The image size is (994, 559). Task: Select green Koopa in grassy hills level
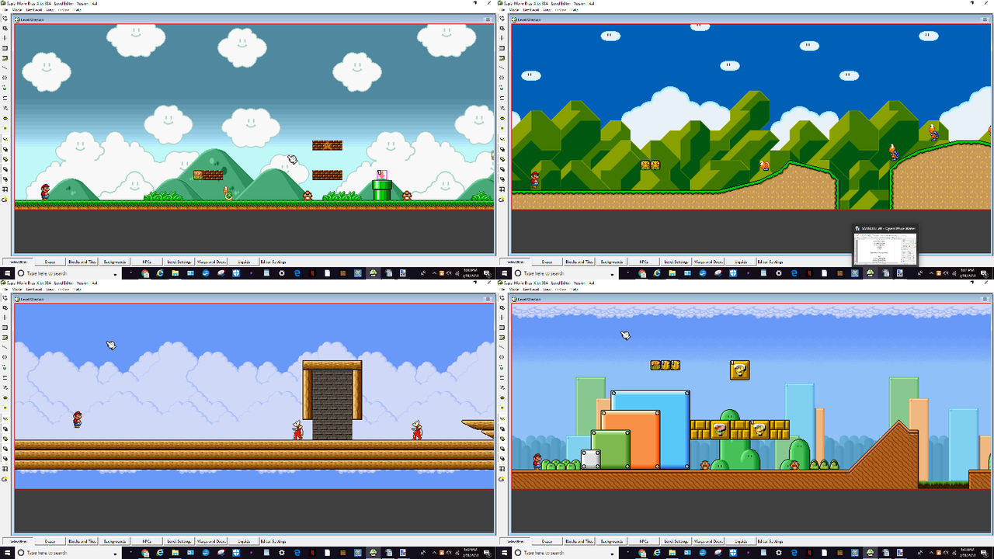(228, 193)
